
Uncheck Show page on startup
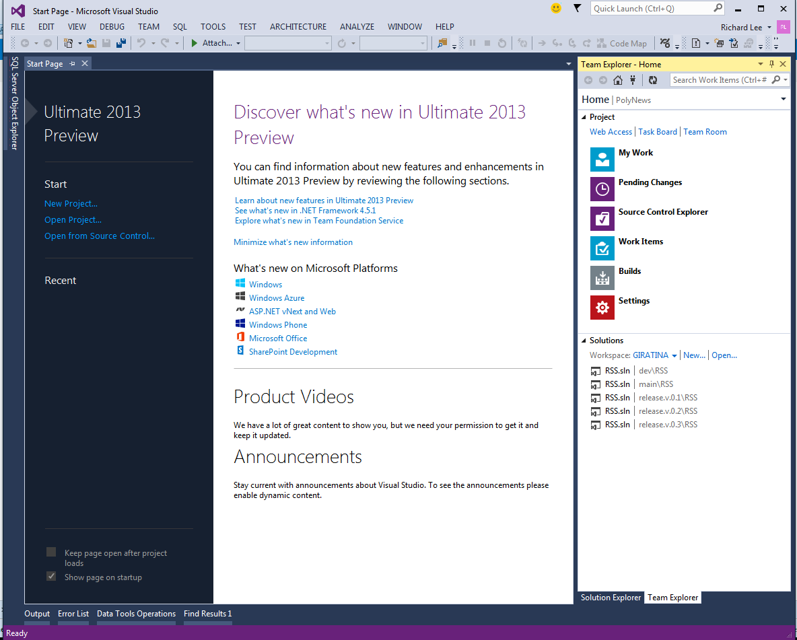coord(51,577)
